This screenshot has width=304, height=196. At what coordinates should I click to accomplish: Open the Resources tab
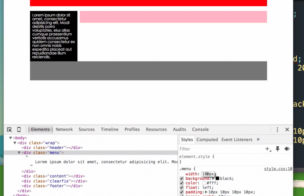(156, 130)
